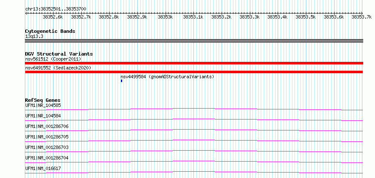This screenshot has height=178, width=375.
Task: Click the magenta line of UFM1|NR_104584
Action: (194, 120)
